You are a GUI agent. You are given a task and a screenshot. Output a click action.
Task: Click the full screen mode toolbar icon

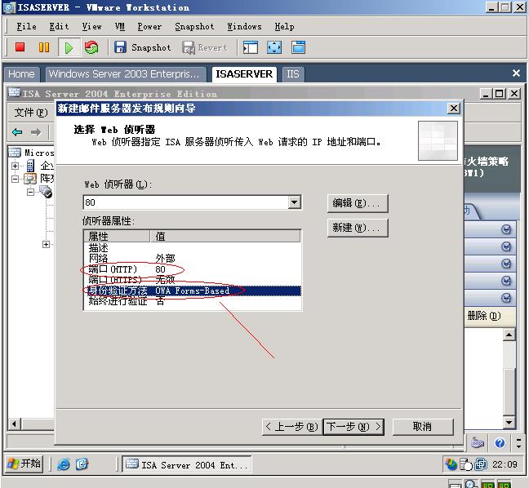(274, 47)
